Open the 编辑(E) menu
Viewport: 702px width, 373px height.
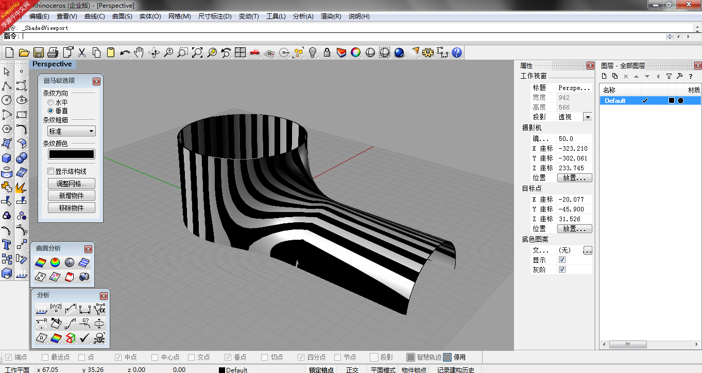pos(39,16)
